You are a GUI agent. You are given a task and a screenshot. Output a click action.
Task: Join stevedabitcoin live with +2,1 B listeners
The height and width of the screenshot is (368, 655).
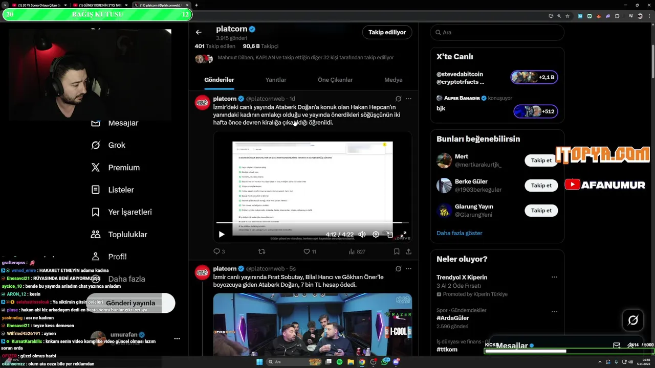[534, 77]
